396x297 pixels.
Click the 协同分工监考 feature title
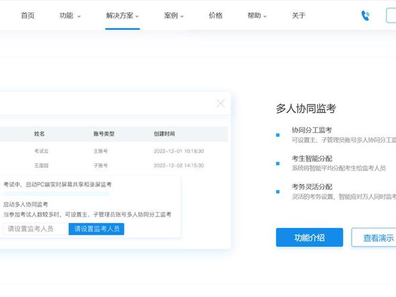(312, 130)
